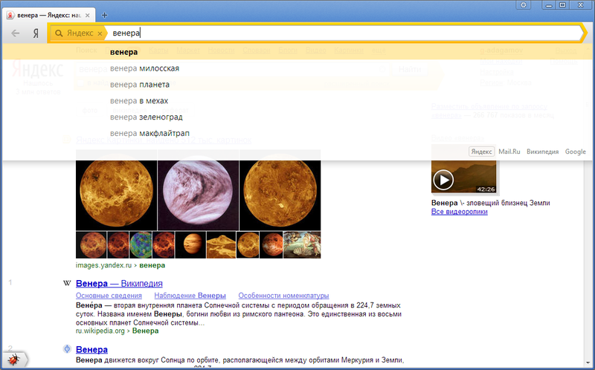Switch search engine to Google
Image resolution: width=595 pixels, height=370 pixels.
[x=575, y=152]
